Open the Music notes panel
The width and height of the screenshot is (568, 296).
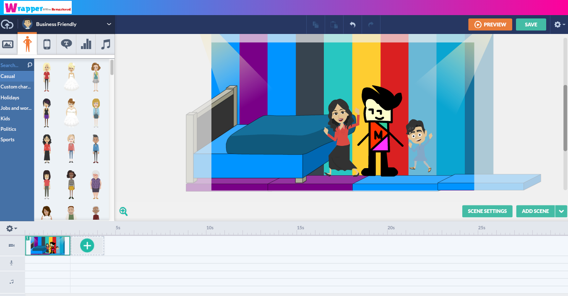coord(105,44)
